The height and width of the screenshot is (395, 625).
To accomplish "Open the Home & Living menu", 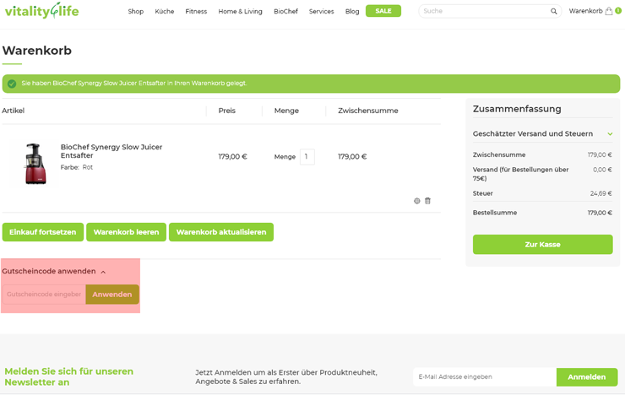I will 241,11.
